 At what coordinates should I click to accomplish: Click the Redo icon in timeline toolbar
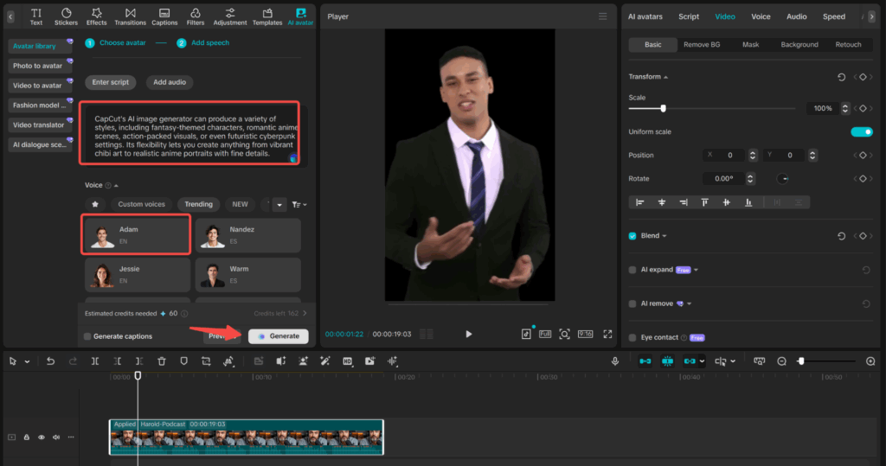point(73,361)
